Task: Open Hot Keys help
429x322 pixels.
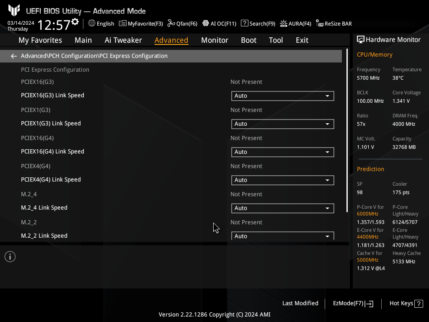Action: pyautogui.click(x=406, y=304)
